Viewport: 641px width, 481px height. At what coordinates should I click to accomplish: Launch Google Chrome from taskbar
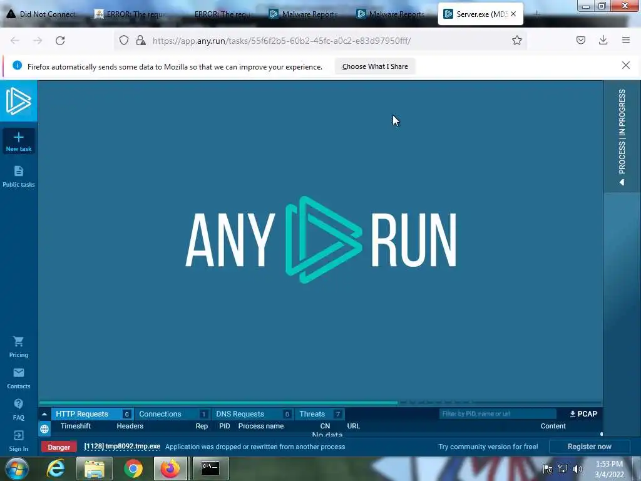point(133,468)
